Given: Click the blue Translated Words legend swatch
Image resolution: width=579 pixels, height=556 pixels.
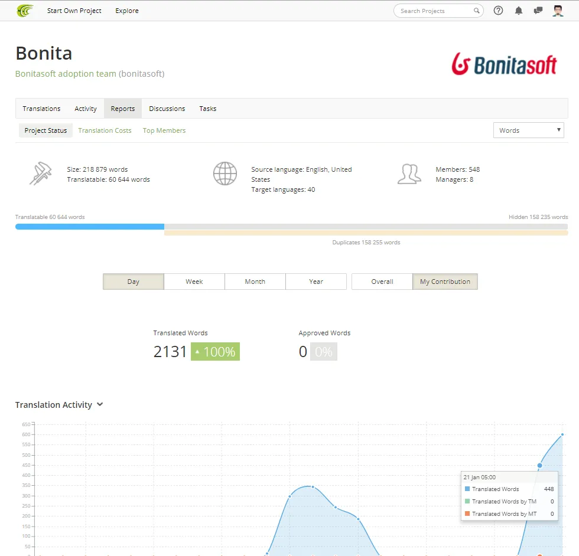Looking at the screenshot, I should pos(467,489).
